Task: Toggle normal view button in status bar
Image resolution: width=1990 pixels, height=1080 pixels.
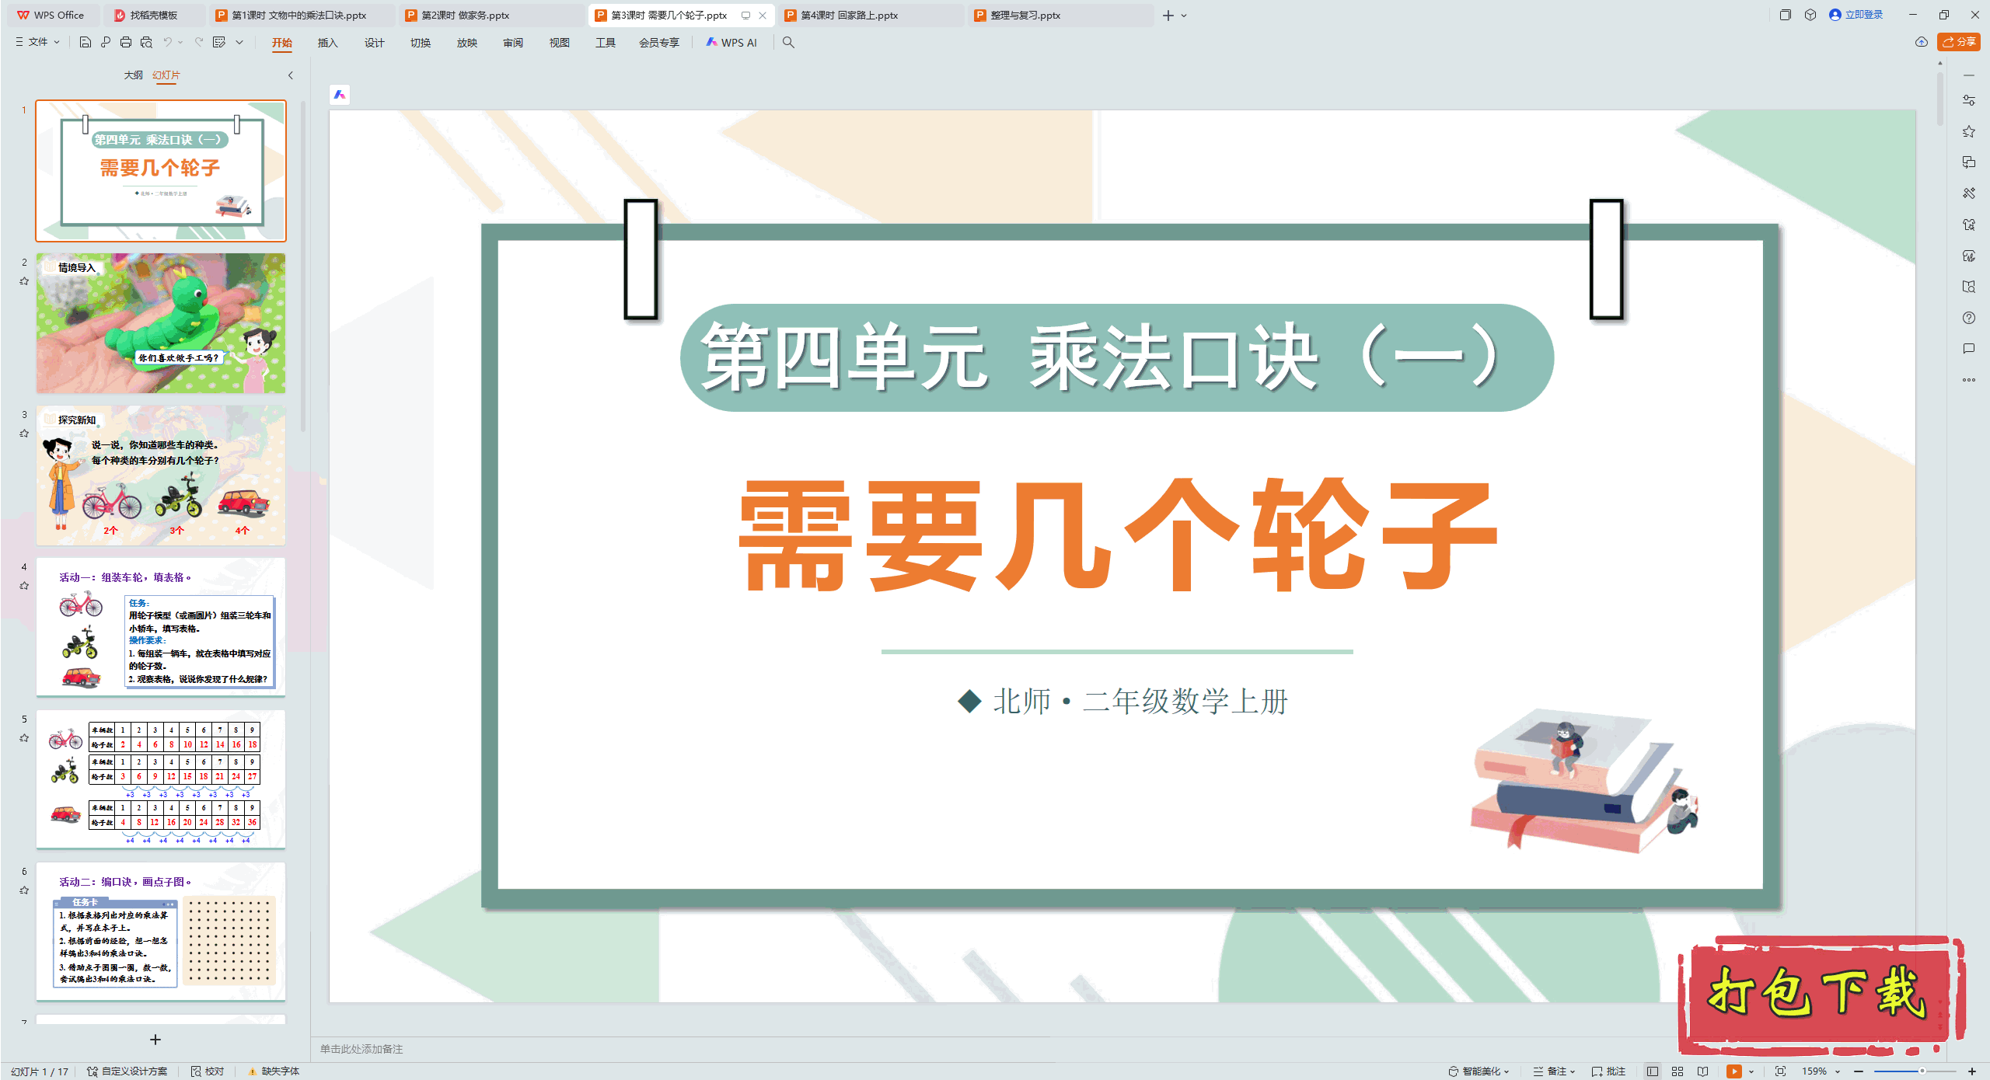Action: 1653,1071
